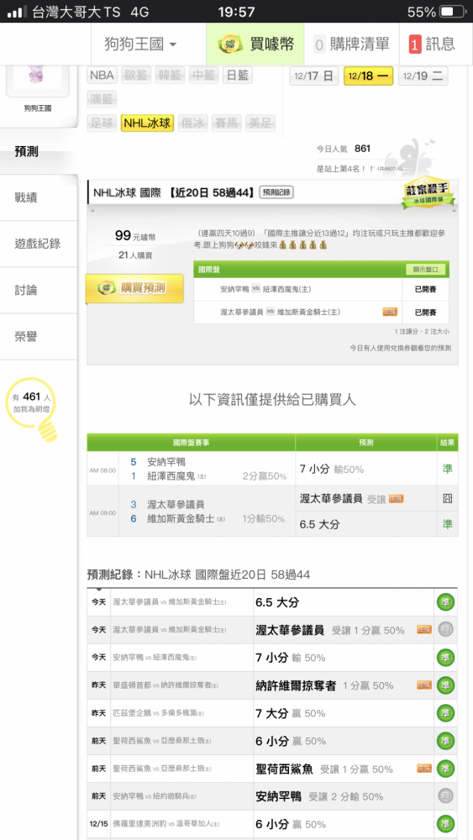Click green 準 icon for 納許維爾掠奪者 record

click(445, 685)
